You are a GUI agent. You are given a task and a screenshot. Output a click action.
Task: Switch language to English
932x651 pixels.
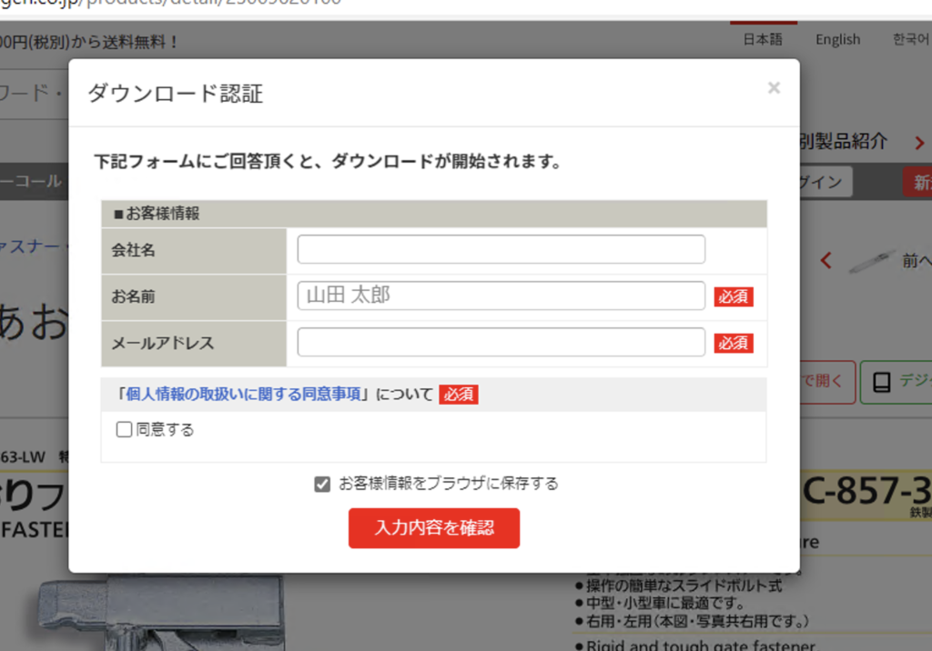[x=837, y=40]
